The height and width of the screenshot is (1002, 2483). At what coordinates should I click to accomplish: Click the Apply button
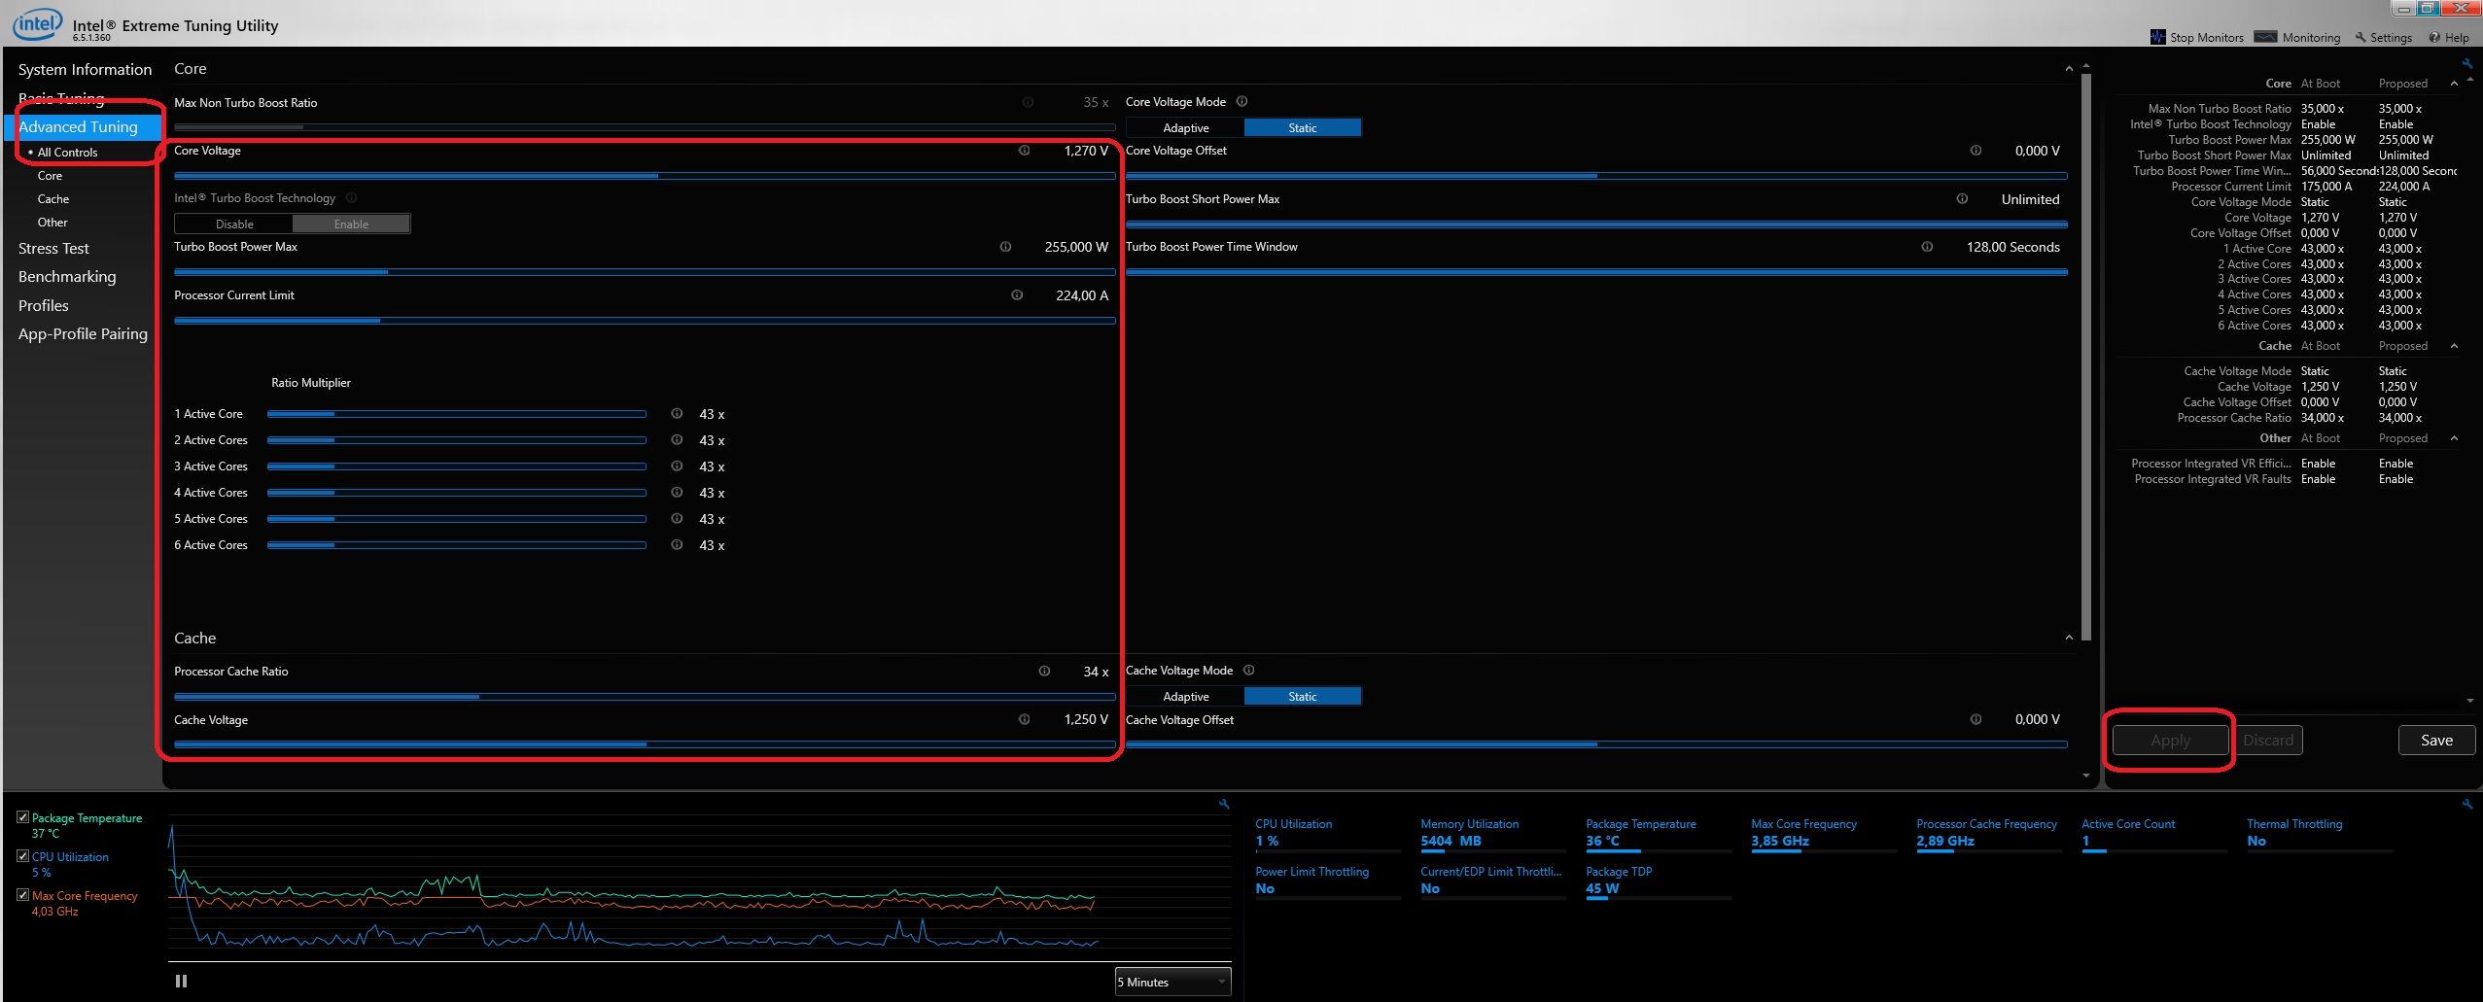point(2170,741)
